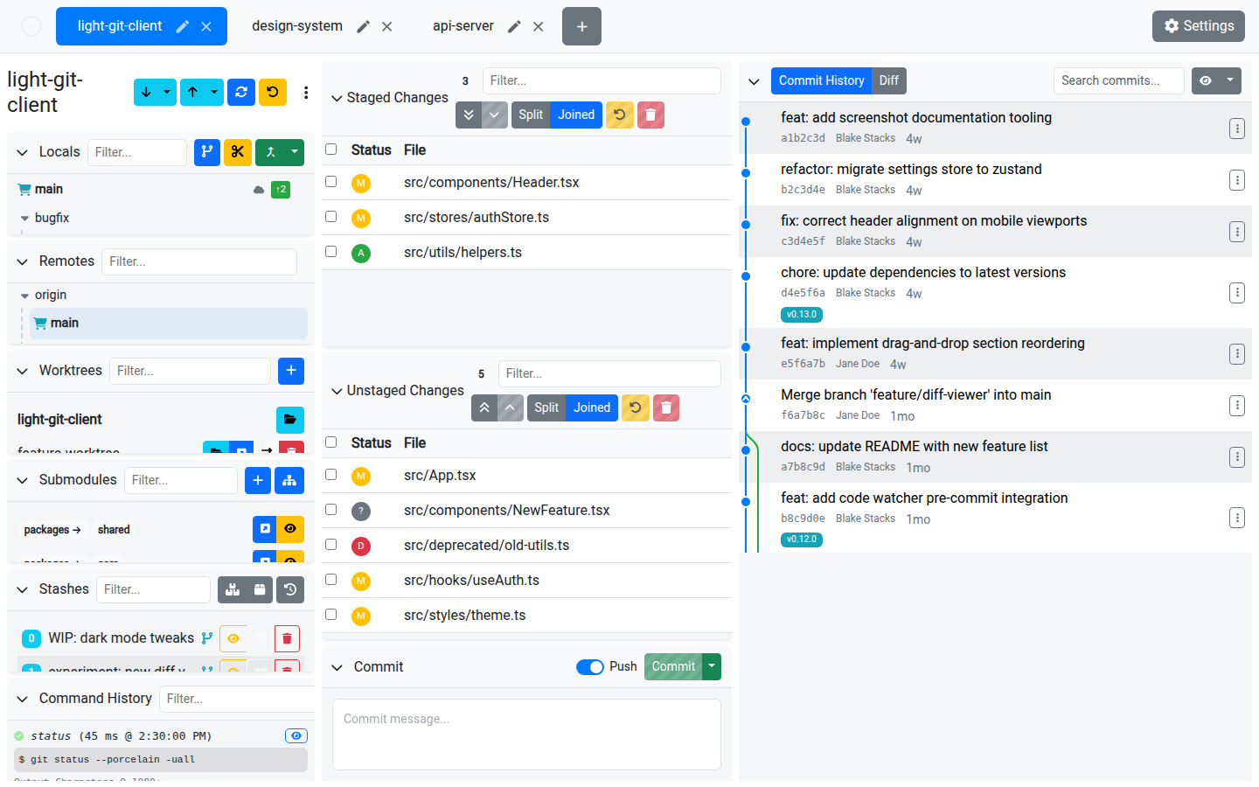The height and width of the screenshot is (787, 1259).
Task: Click the refresh repository icon
Action: point(241,92)
